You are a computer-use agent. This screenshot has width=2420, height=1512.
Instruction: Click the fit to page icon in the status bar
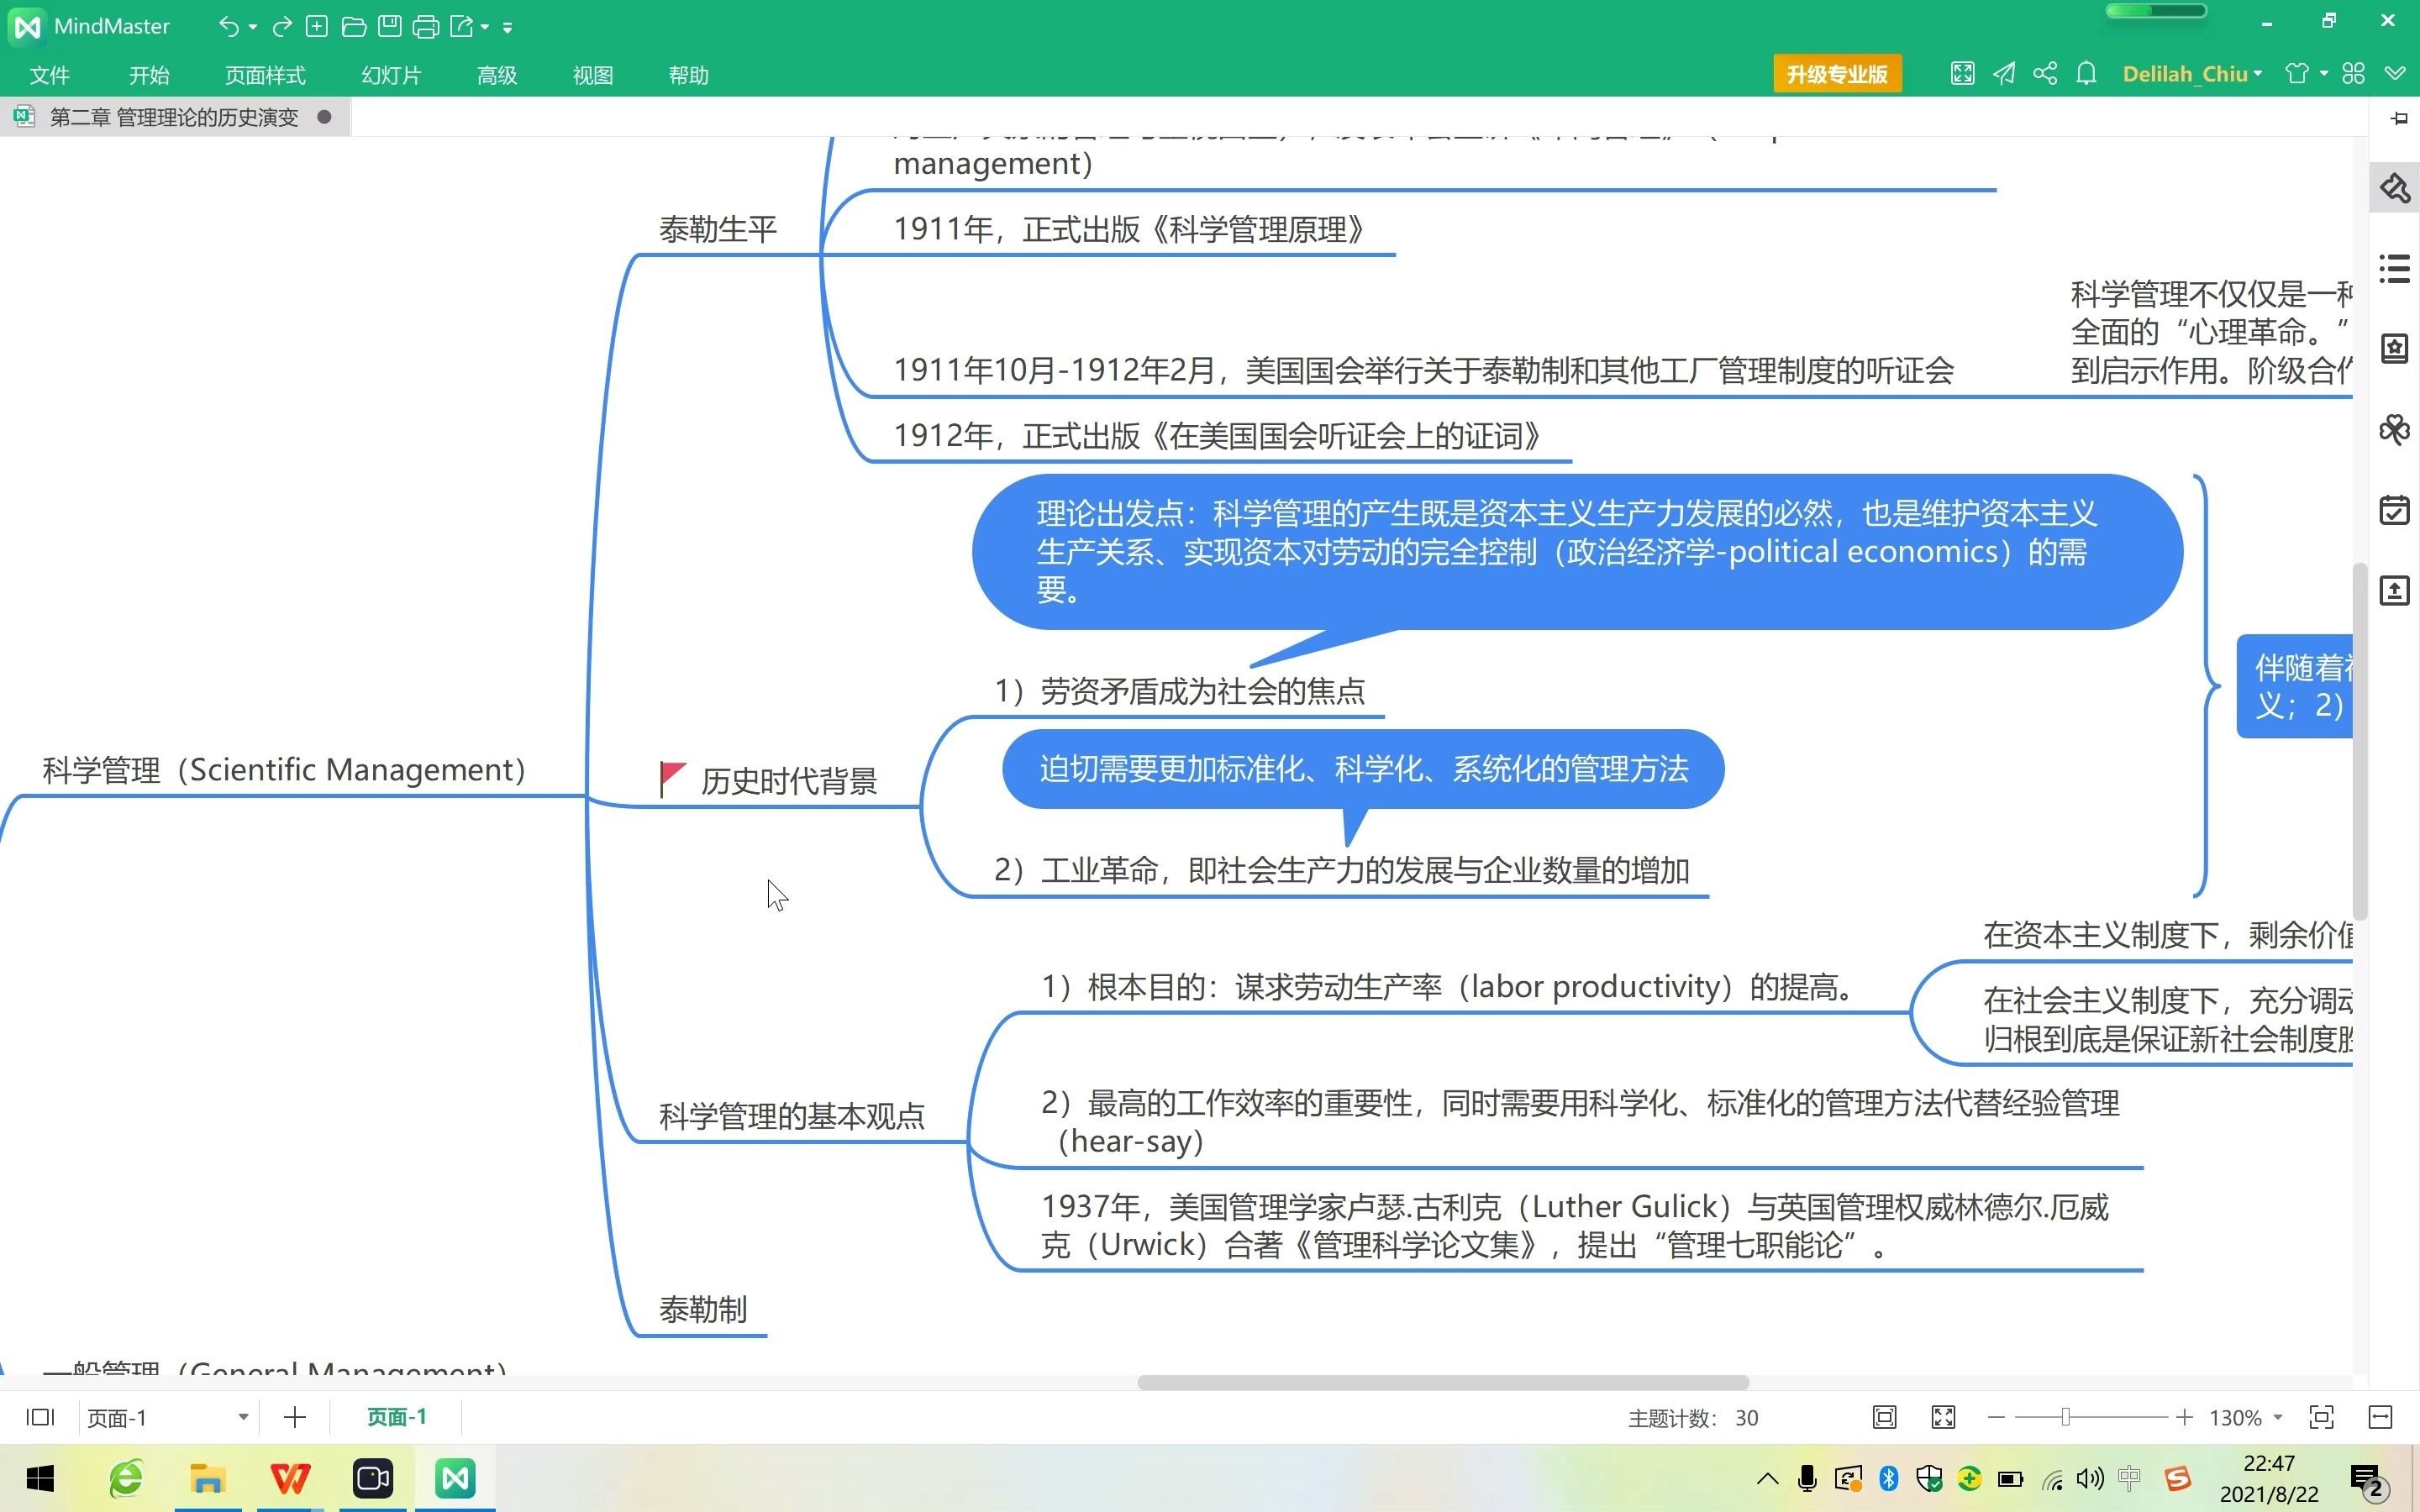(1884, 1417)
